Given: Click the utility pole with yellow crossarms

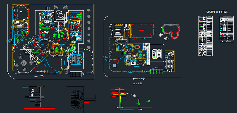Looking at the screenshot, I should tap(120, 98).
